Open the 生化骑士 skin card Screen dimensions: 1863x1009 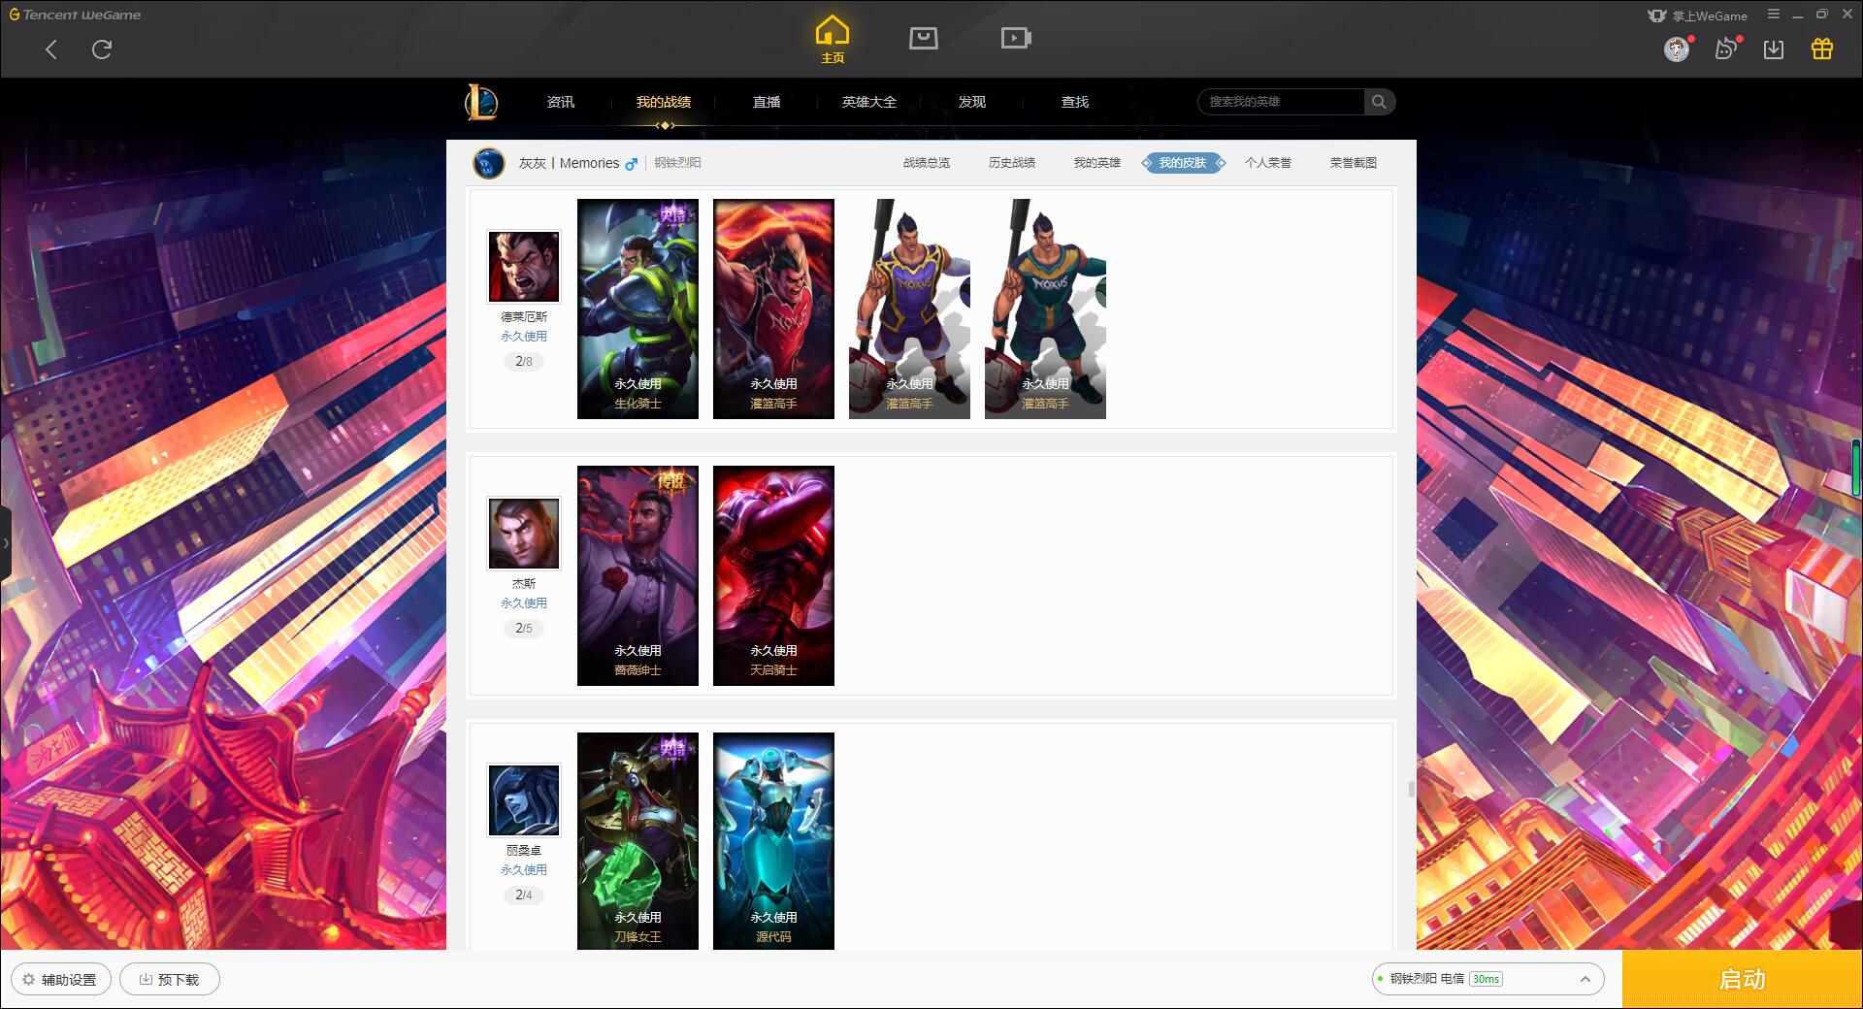tap(637, 309)
